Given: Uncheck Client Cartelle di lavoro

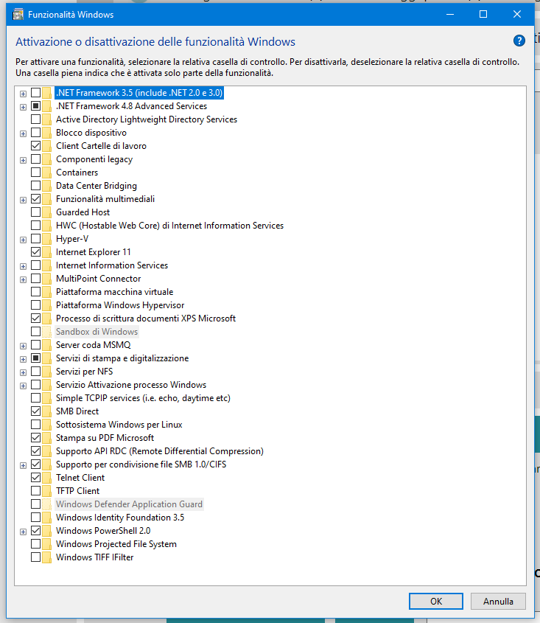Looking at the screenshot, I should 36,146.
